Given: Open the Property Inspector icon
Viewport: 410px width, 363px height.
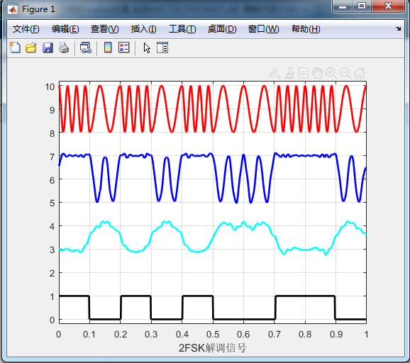Looking at the screenshot, I should [162, 48].
